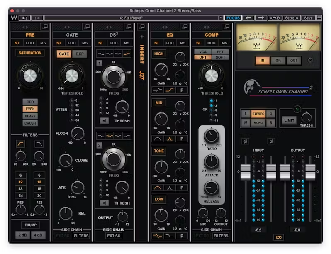331x254 pixels.
Task: Click the redo arrow in top toolbar
Action: click(x=37, y=18)
